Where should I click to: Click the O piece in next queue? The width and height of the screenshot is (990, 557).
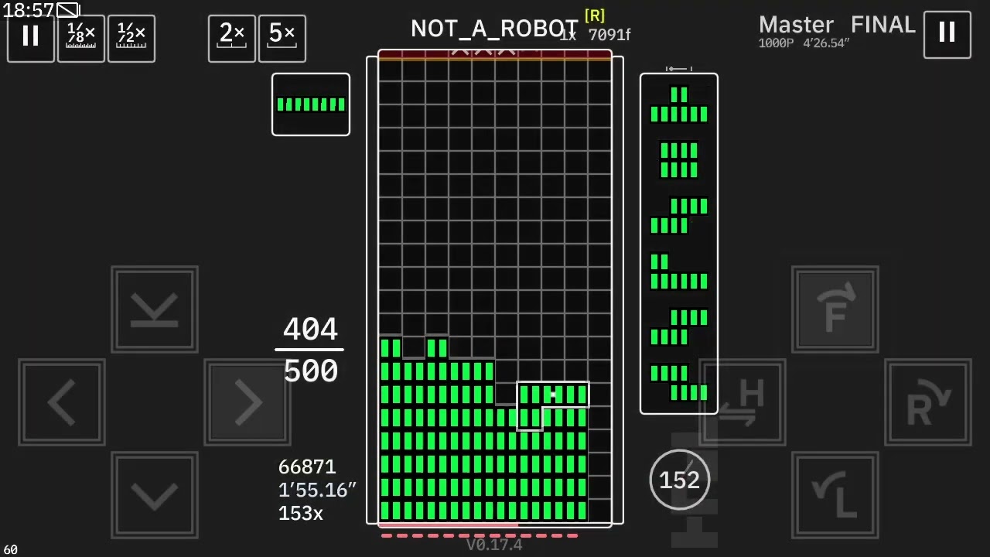coord(679,161)
